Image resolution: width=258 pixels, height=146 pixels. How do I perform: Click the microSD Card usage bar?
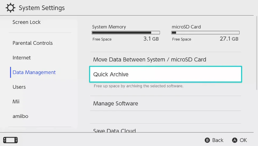(205, 33)
